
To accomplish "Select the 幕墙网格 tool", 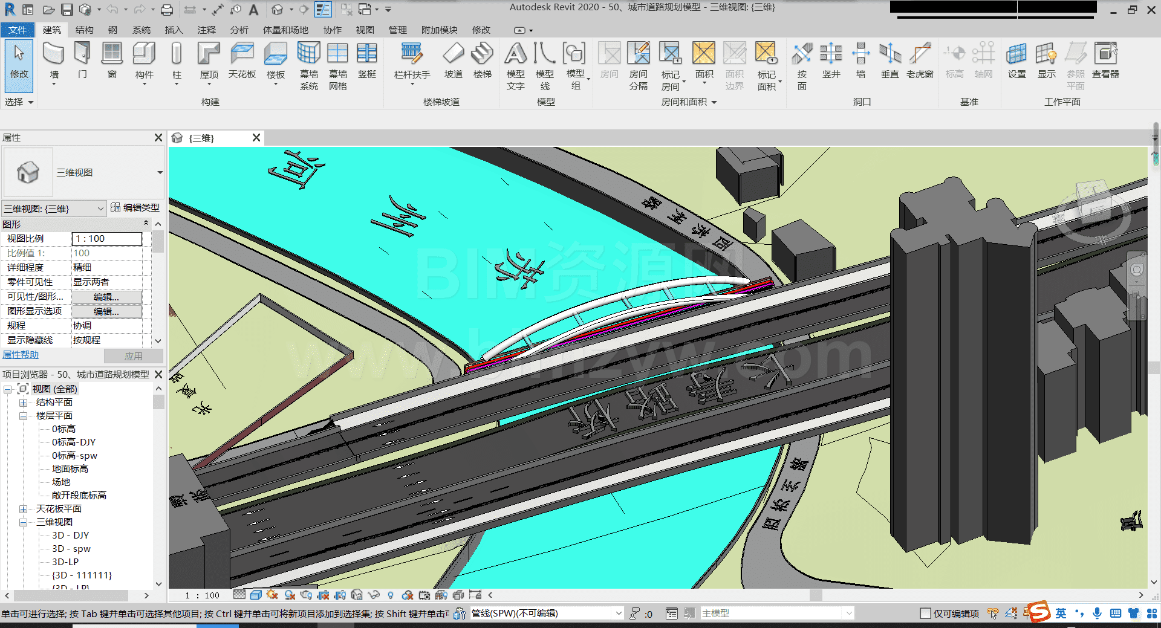I will tap(337, 66).
